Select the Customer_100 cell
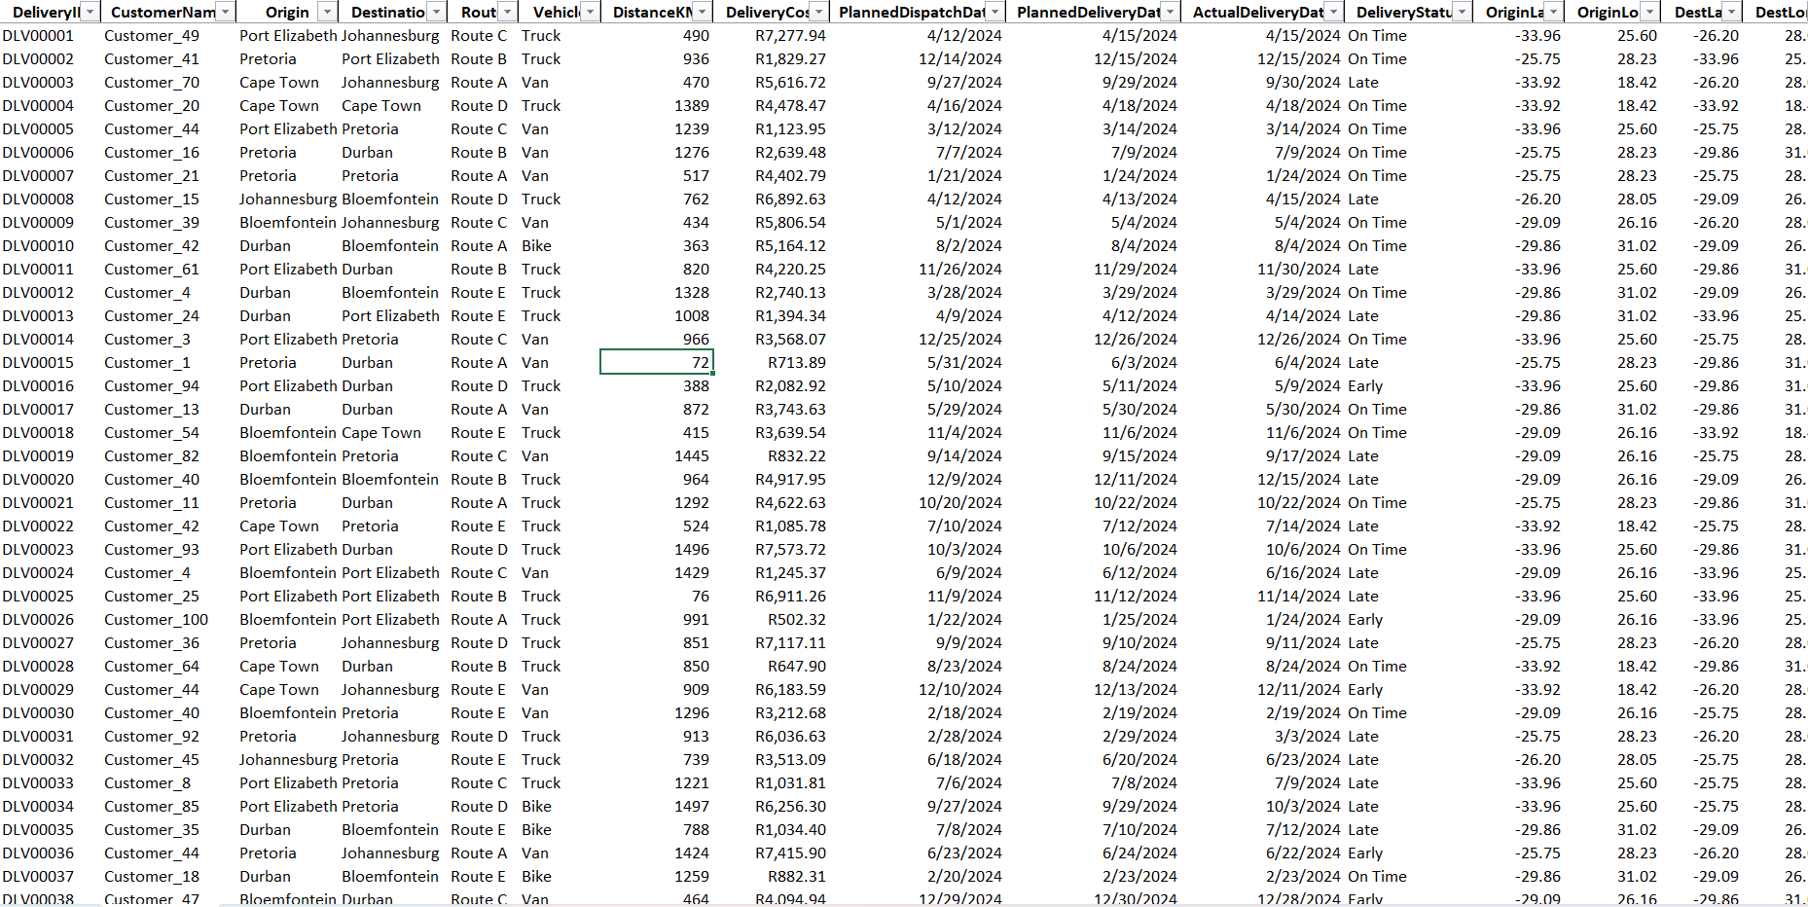The width and height of the screenshot is (1808, 907). [x=156, y=620]
